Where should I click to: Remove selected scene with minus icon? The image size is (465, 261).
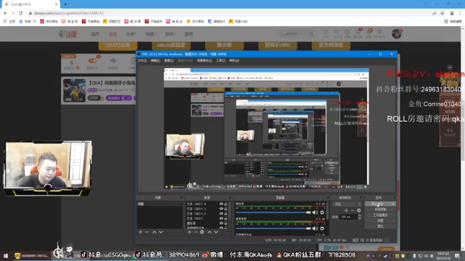click(x=146, y=233)
